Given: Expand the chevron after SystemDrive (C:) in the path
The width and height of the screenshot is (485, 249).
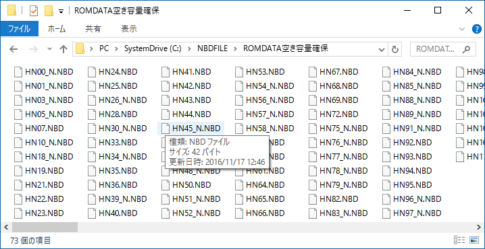Looking at the screenshot, I should (189, 48).
